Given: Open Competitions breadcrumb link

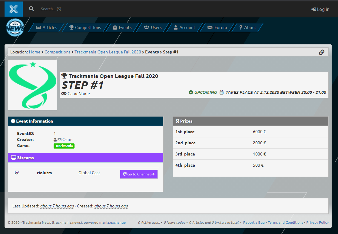Looking at the screenshot, I should 57,52.
